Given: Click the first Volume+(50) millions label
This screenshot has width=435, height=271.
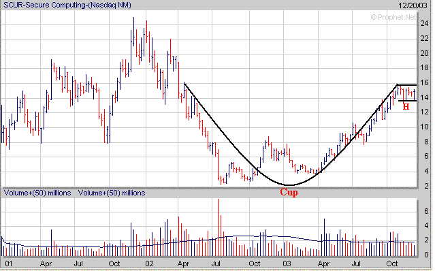Looking at the screenshot, I should 37,193.
